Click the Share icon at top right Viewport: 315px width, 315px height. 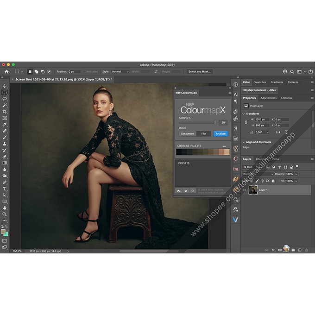pyautogui.click(x=310, y=71)
